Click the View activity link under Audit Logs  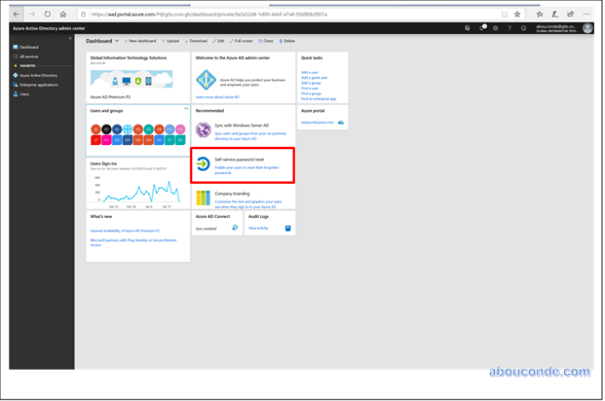pos(258,228)
